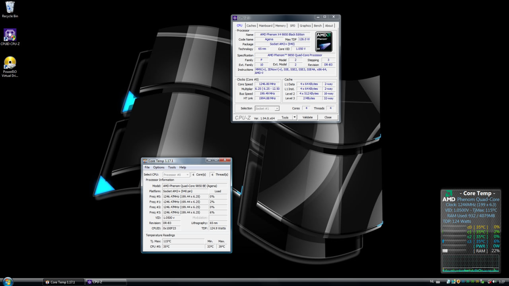Open the Socket #1 Selection dropdown
The height and width of the screenshot is (286, 509).
[x=267, y=108]
